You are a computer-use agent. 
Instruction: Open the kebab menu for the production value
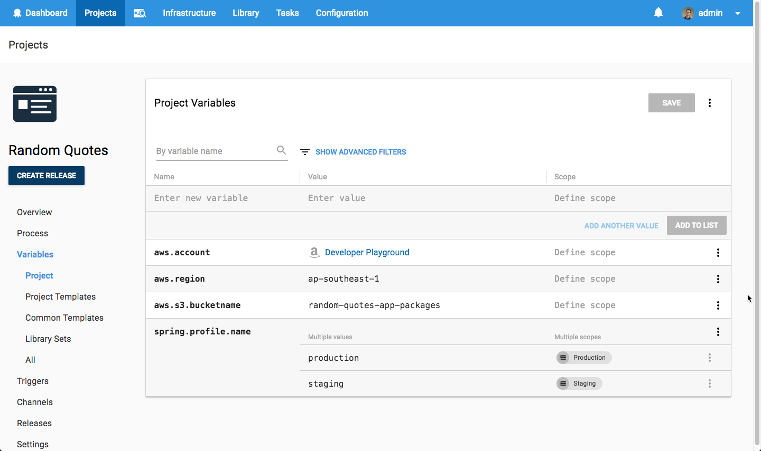(x=710, y=358)
